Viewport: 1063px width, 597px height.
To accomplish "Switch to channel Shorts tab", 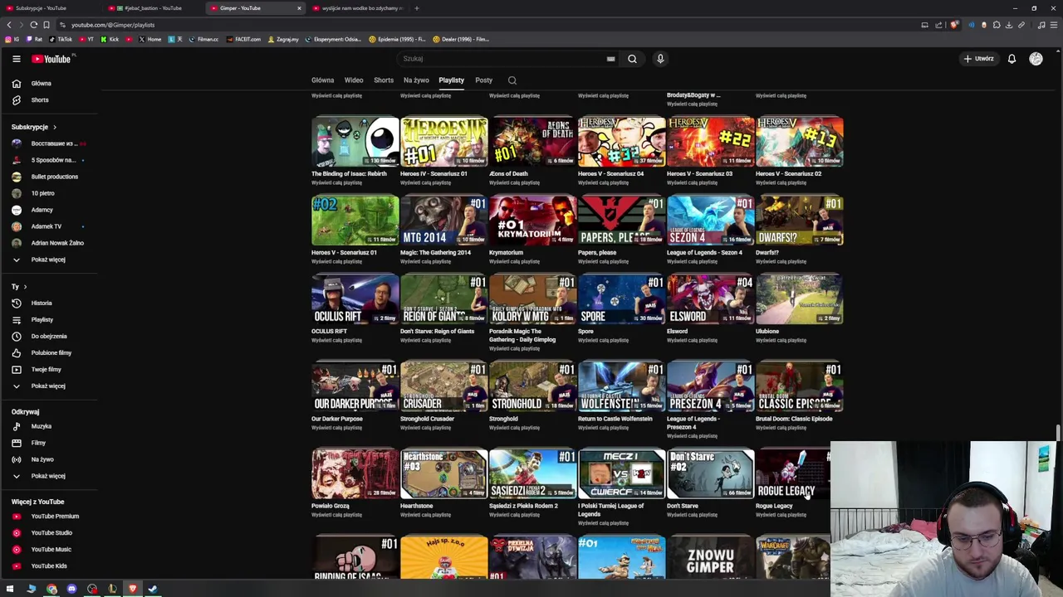I will [384, 80].
